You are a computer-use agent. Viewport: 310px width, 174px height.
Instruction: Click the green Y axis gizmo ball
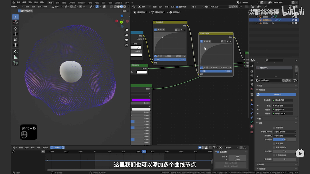[122, 22]
